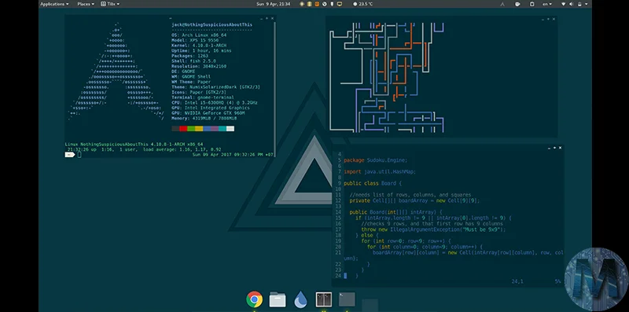Maximize the Board class editor window

[554, 148]
